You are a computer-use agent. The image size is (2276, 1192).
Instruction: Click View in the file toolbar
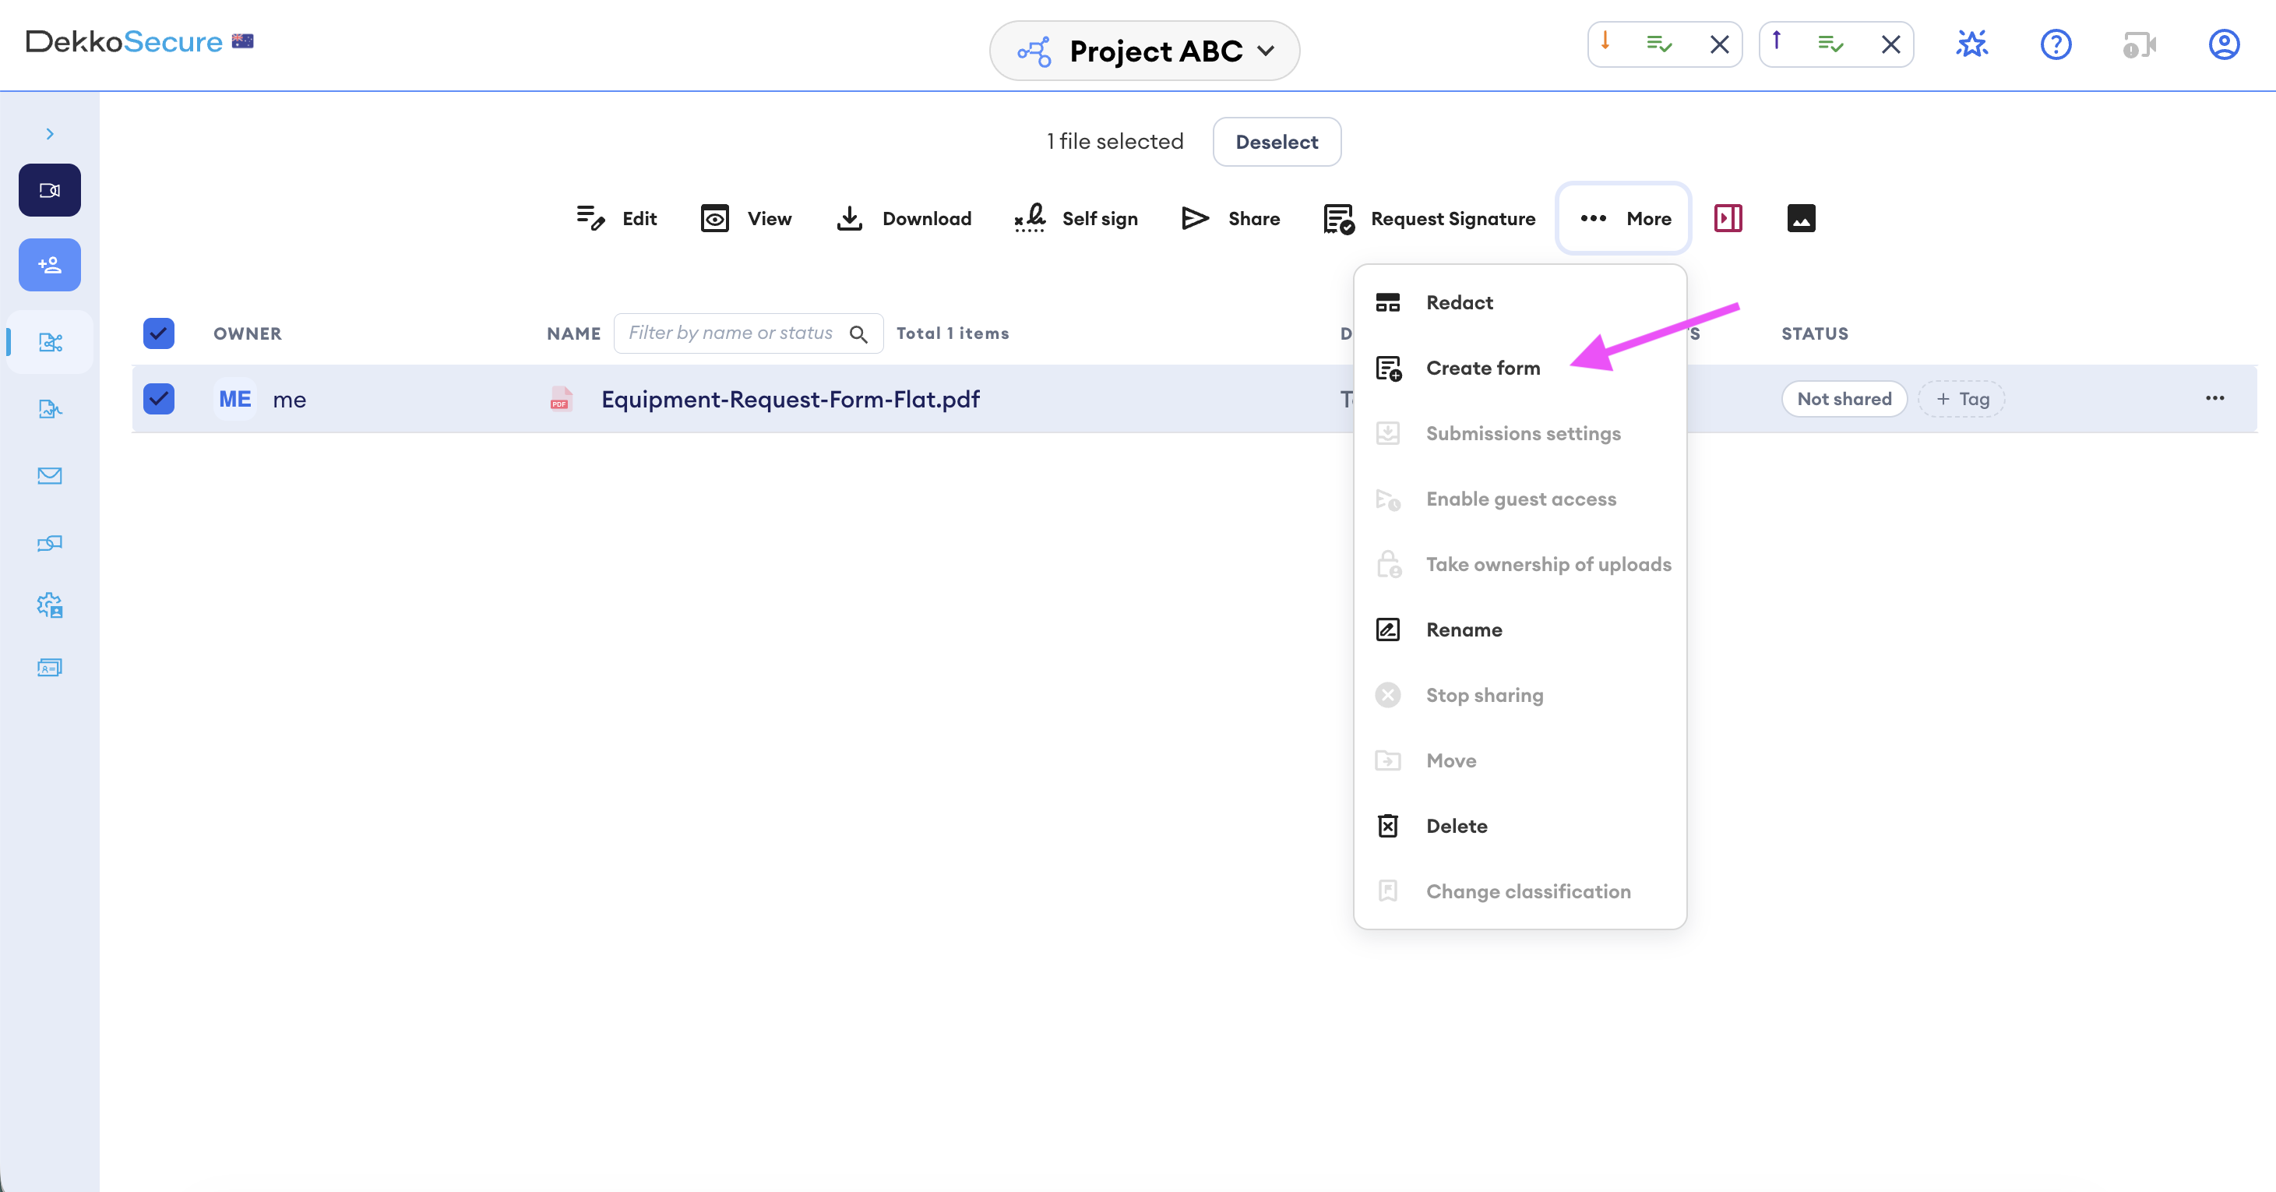pos(745,218)
